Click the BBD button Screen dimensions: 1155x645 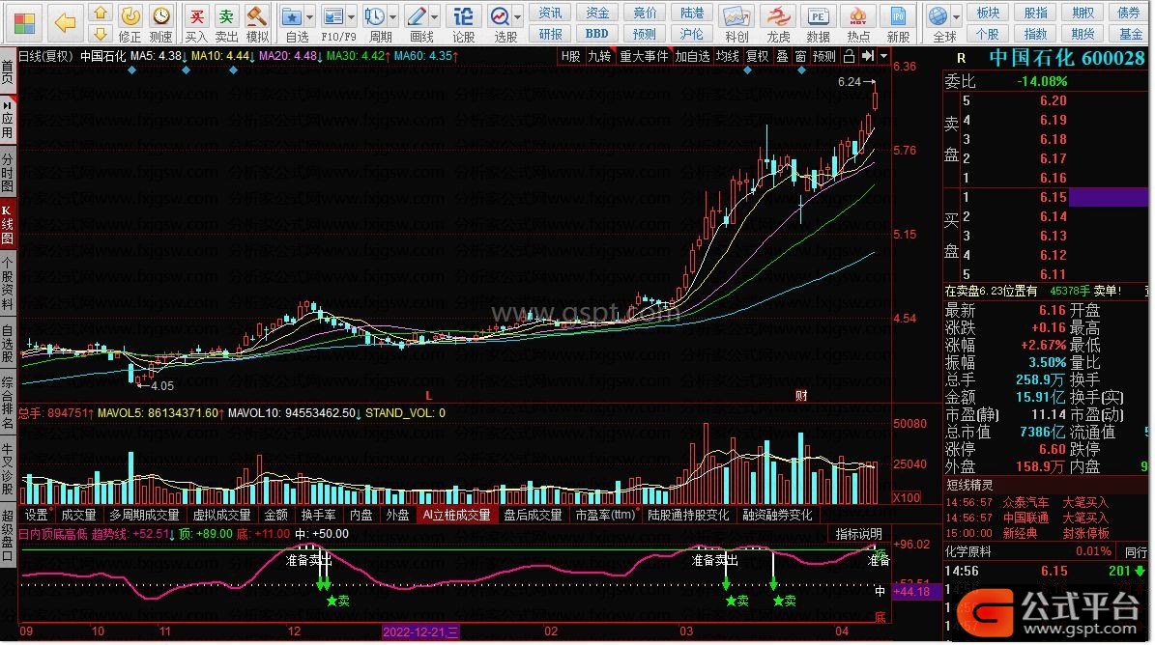click(597, 34)
